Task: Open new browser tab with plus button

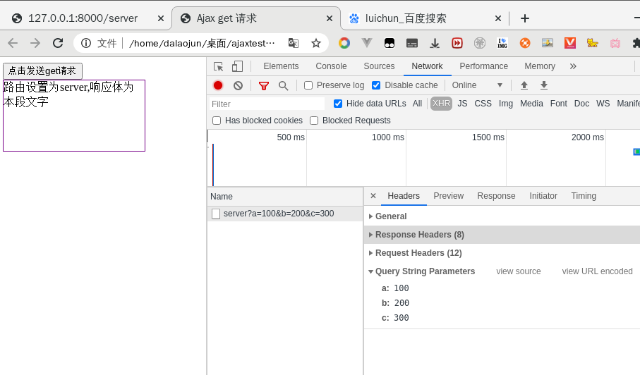Action: coord(525,18)
